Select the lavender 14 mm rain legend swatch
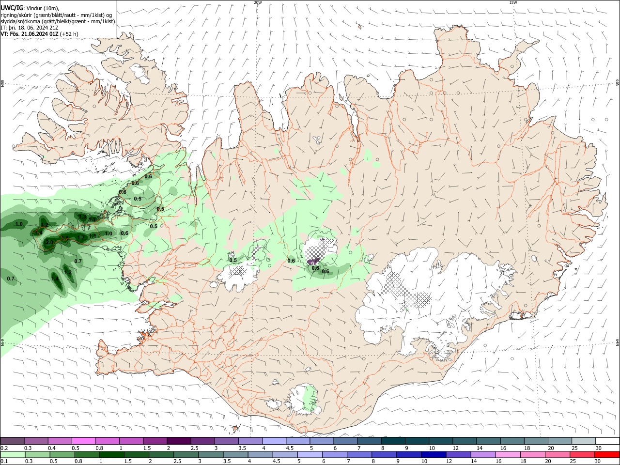 483,454
